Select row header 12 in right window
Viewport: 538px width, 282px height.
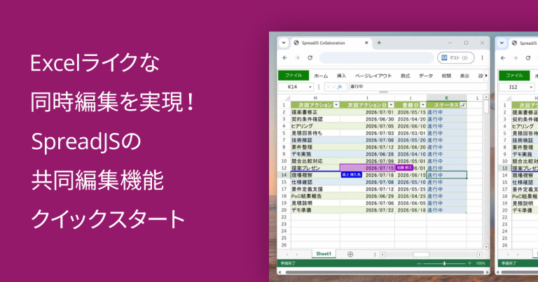[504, 168]
